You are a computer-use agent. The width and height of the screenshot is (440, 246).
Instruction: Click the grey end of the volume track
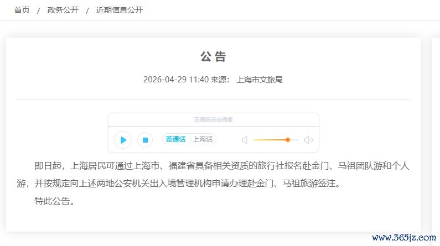(x=294, y=140)
